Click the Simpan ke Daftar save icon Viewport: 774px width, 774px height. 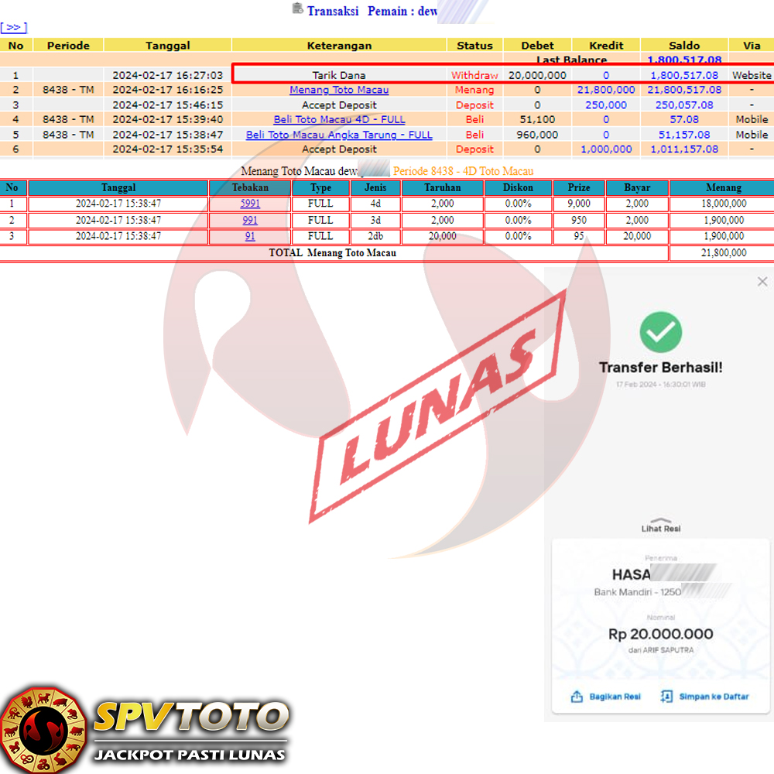666,697
